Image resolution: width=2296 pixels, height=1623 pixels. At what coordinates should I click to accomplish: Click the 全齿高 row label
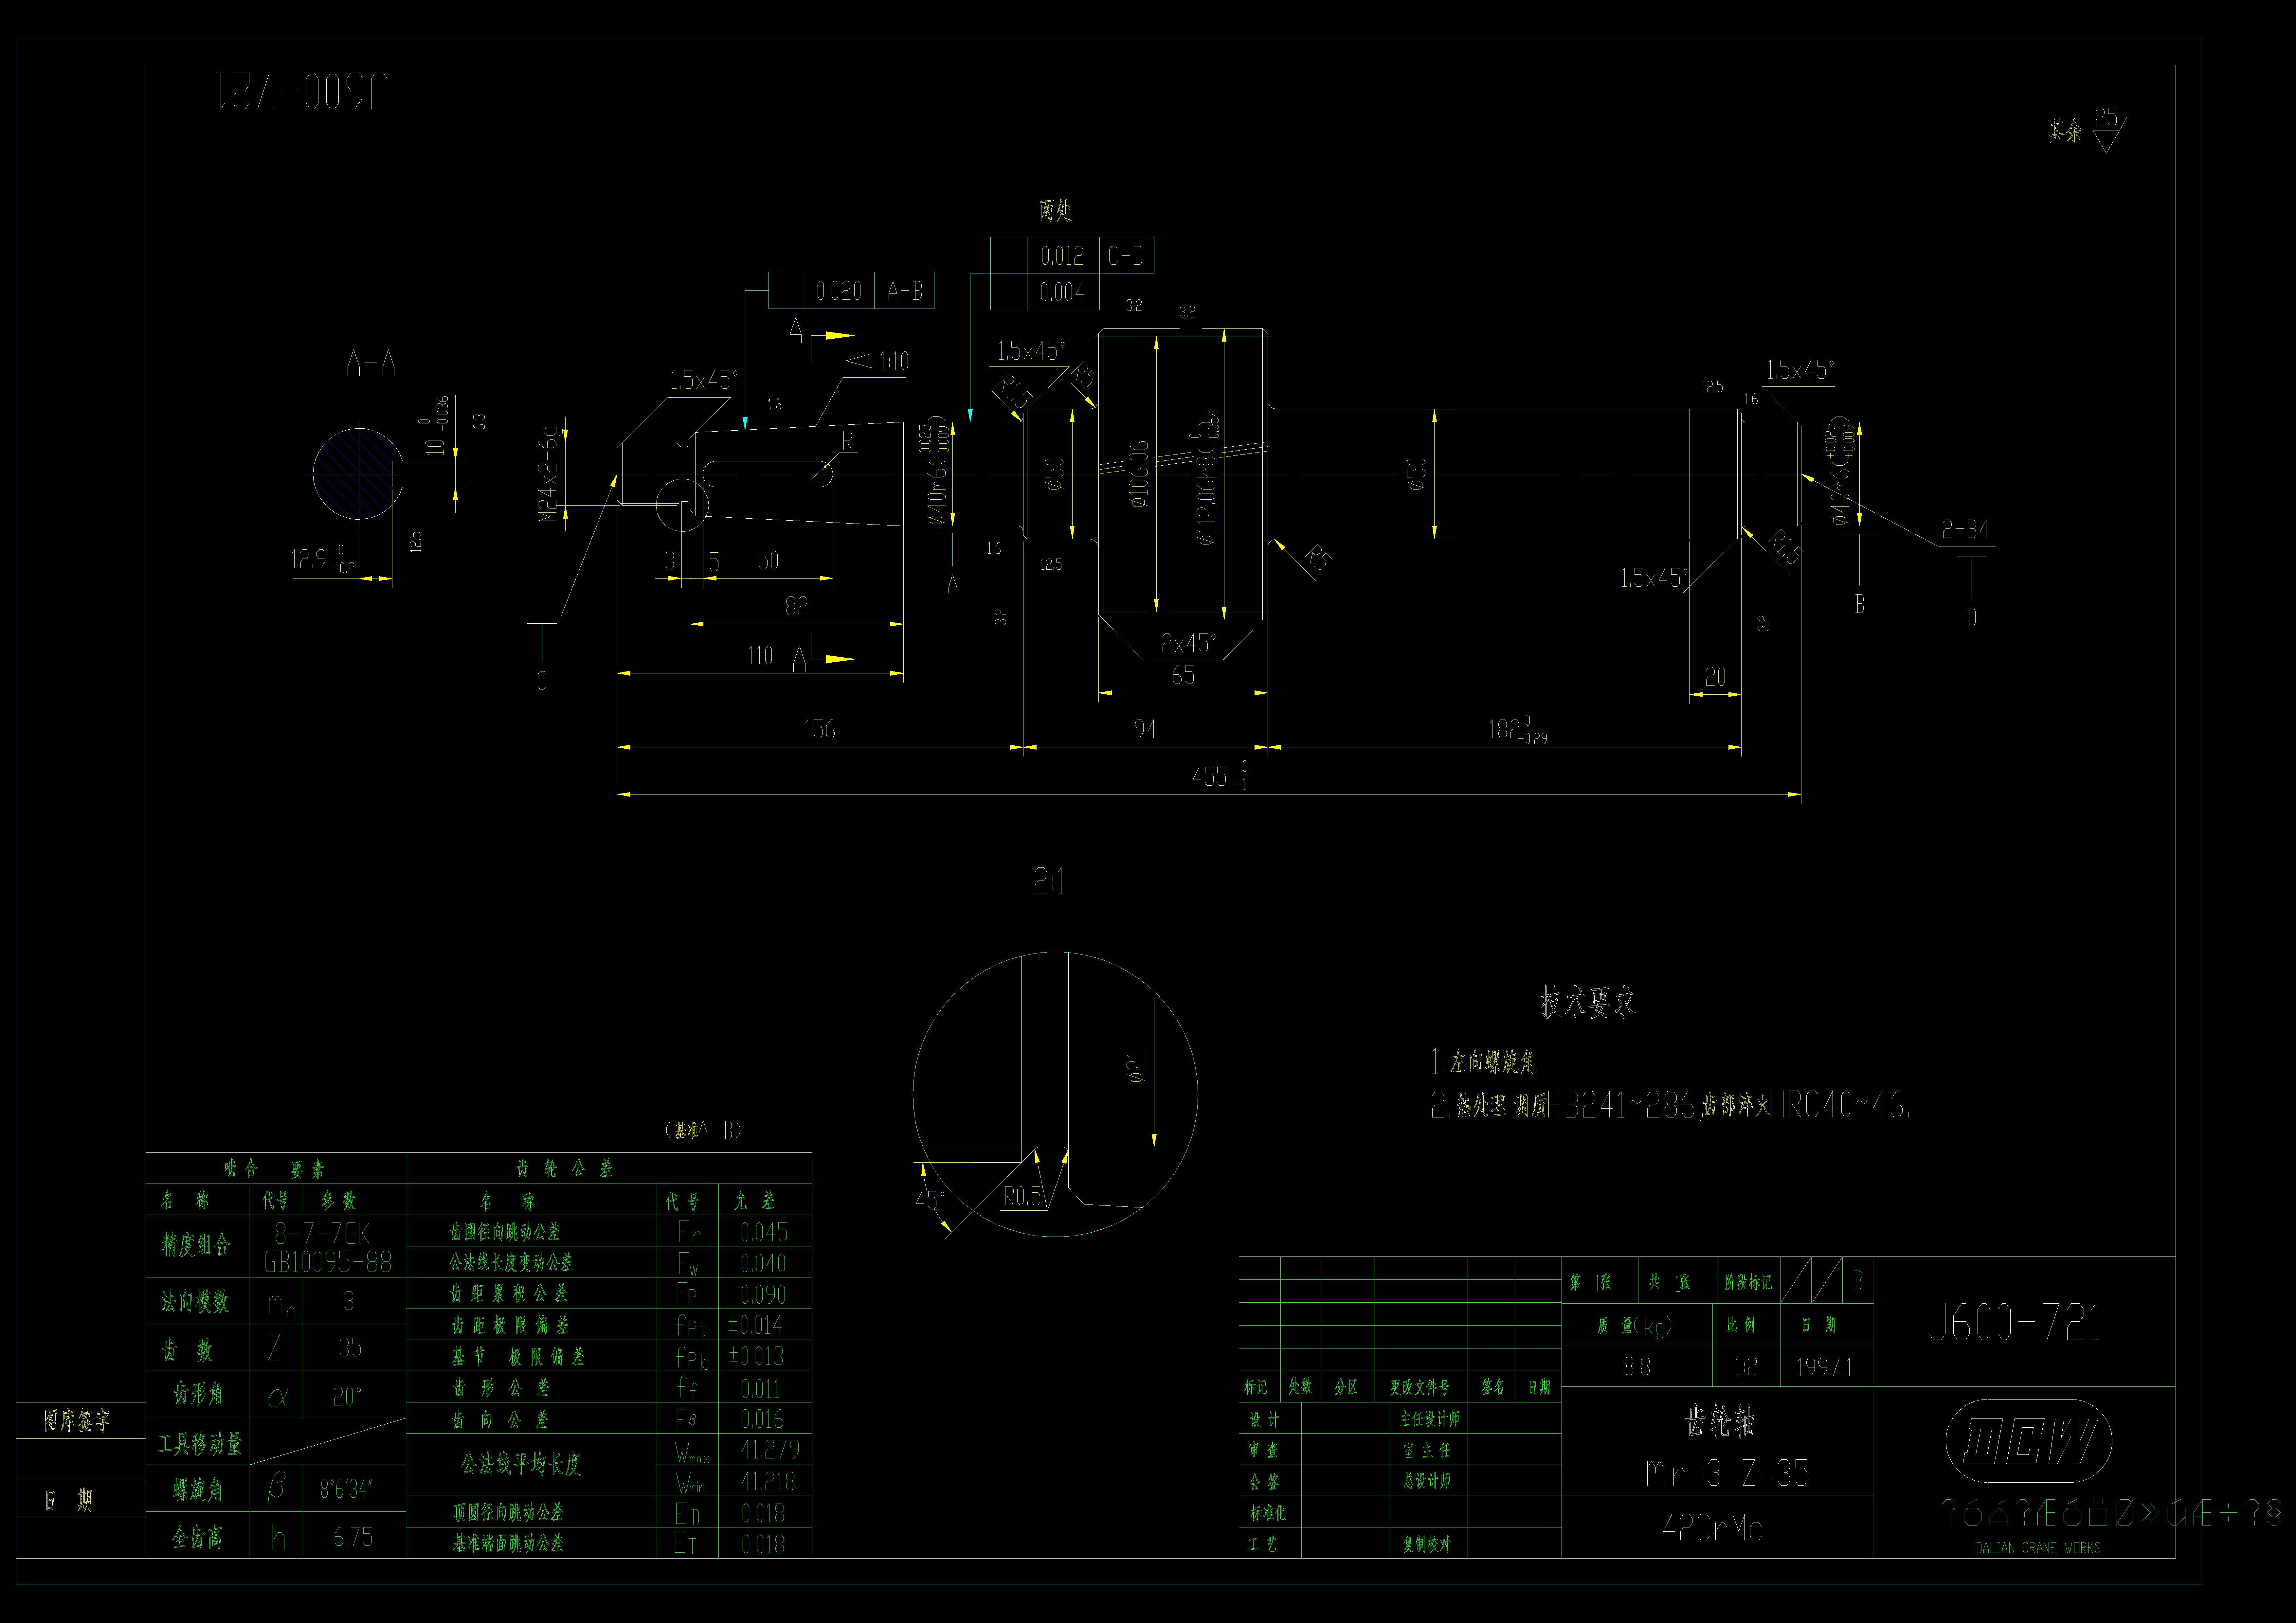(x=197, y=1537)
